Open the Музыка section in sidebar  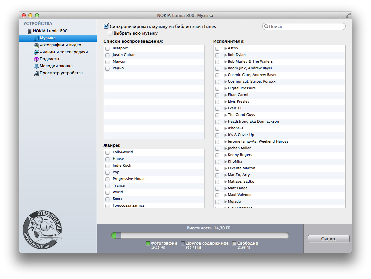[x=58, y=38]
